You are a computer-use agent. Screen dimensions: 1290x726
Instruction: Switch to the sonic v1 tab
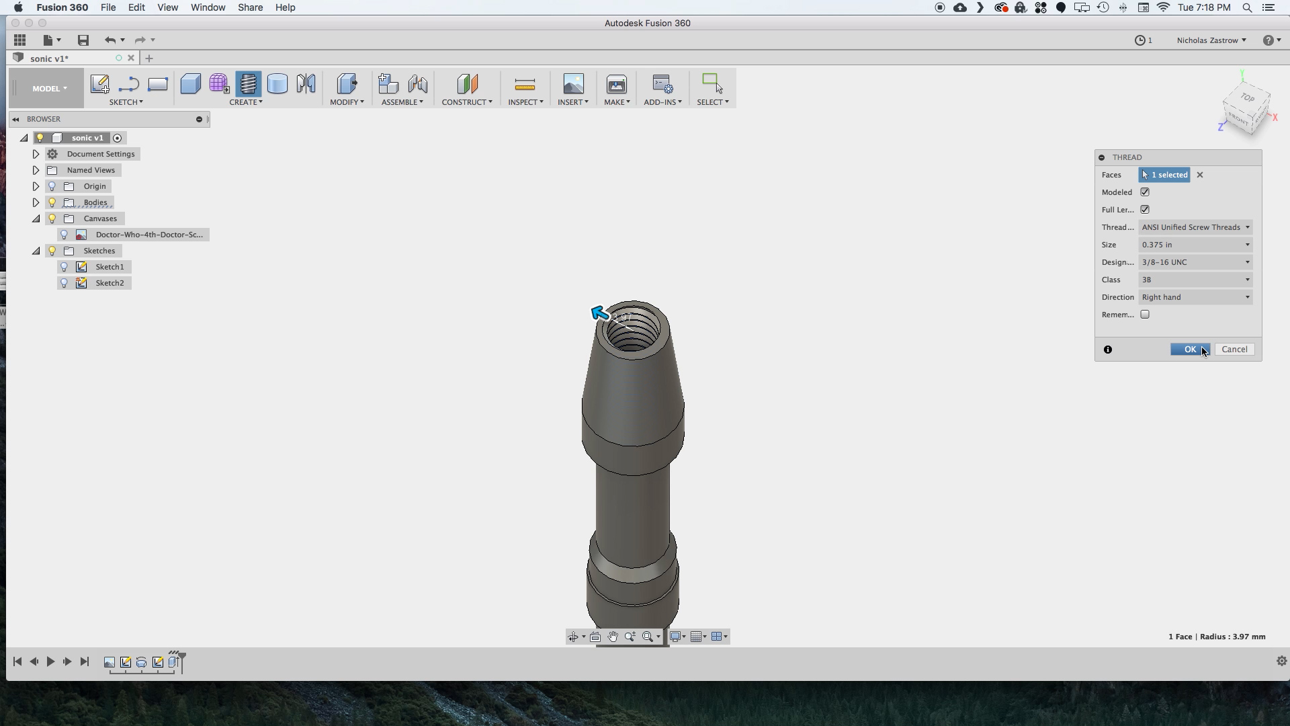click(49, 58)
